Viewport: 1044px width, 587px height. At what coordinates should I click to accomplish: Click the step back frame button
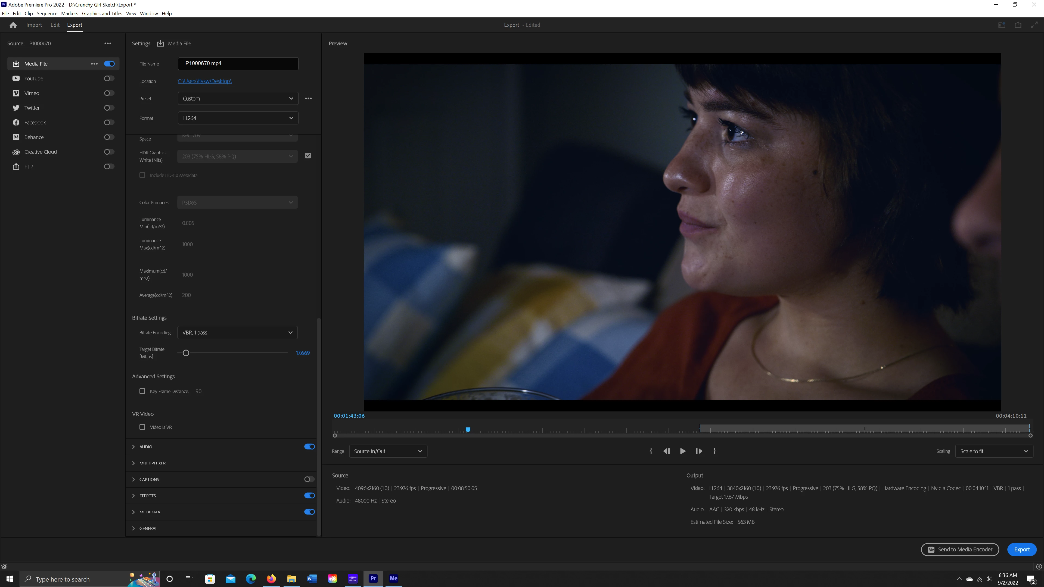pos(666,451)
